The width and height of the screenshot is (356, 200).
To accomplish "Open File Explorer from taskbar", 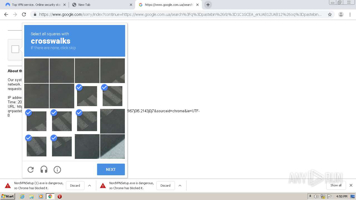I will [x=31, y=196].
